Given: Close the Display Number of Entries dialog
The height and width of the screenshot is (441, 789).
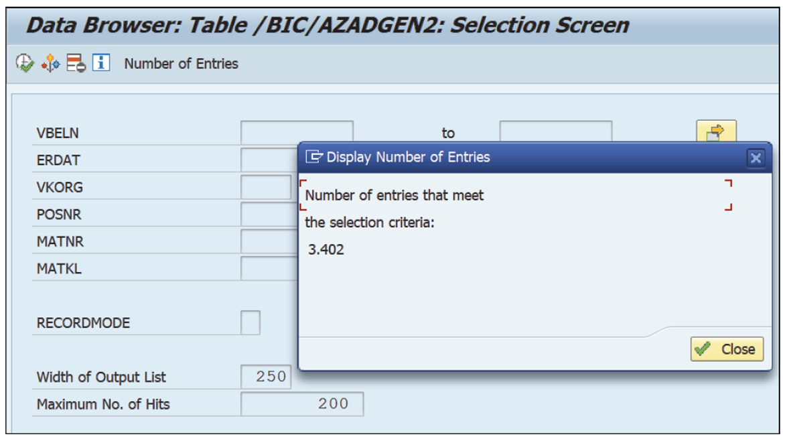Looking at the screenshot, I should 727,349.
